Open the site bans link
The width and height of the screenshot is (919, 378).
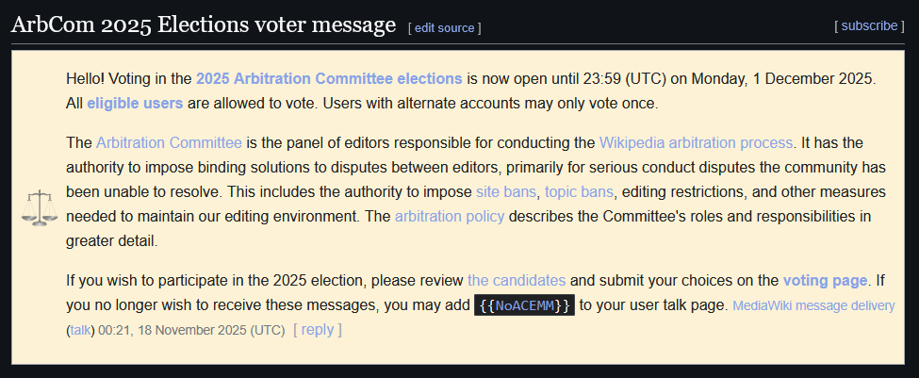click(x=506, y=192)
